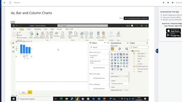This screenshot has width=182, height=102.
Task: Switch to the Insert ribbon tab
Action: click(x=29, y=29)
